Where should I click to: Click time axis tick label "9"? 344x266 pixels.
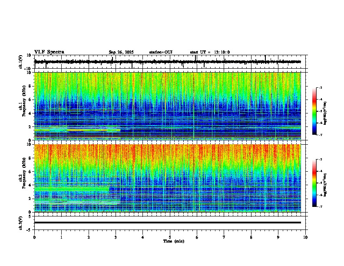point(278,237)
